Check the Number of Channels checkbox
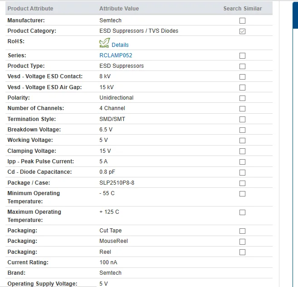The width and height of the screenshot is (298, 287). pos(242,109)
